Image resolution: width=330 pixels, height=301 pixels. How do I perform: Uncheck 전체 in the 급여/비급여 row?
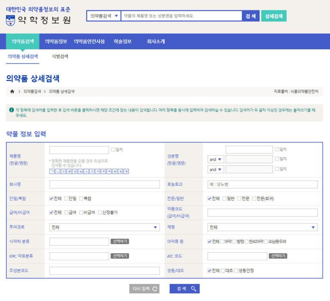click(x=51, y=212)
